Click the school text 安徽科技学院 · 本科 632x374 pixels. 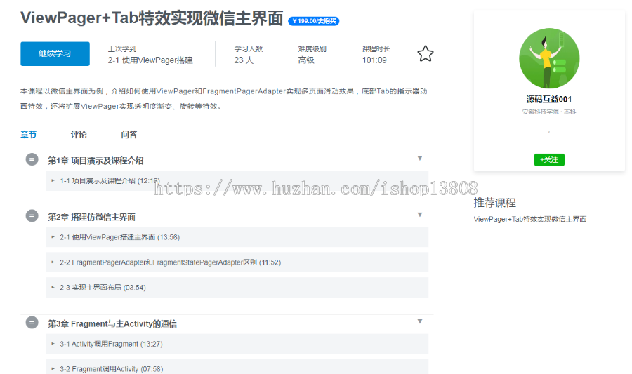(549, 112)
